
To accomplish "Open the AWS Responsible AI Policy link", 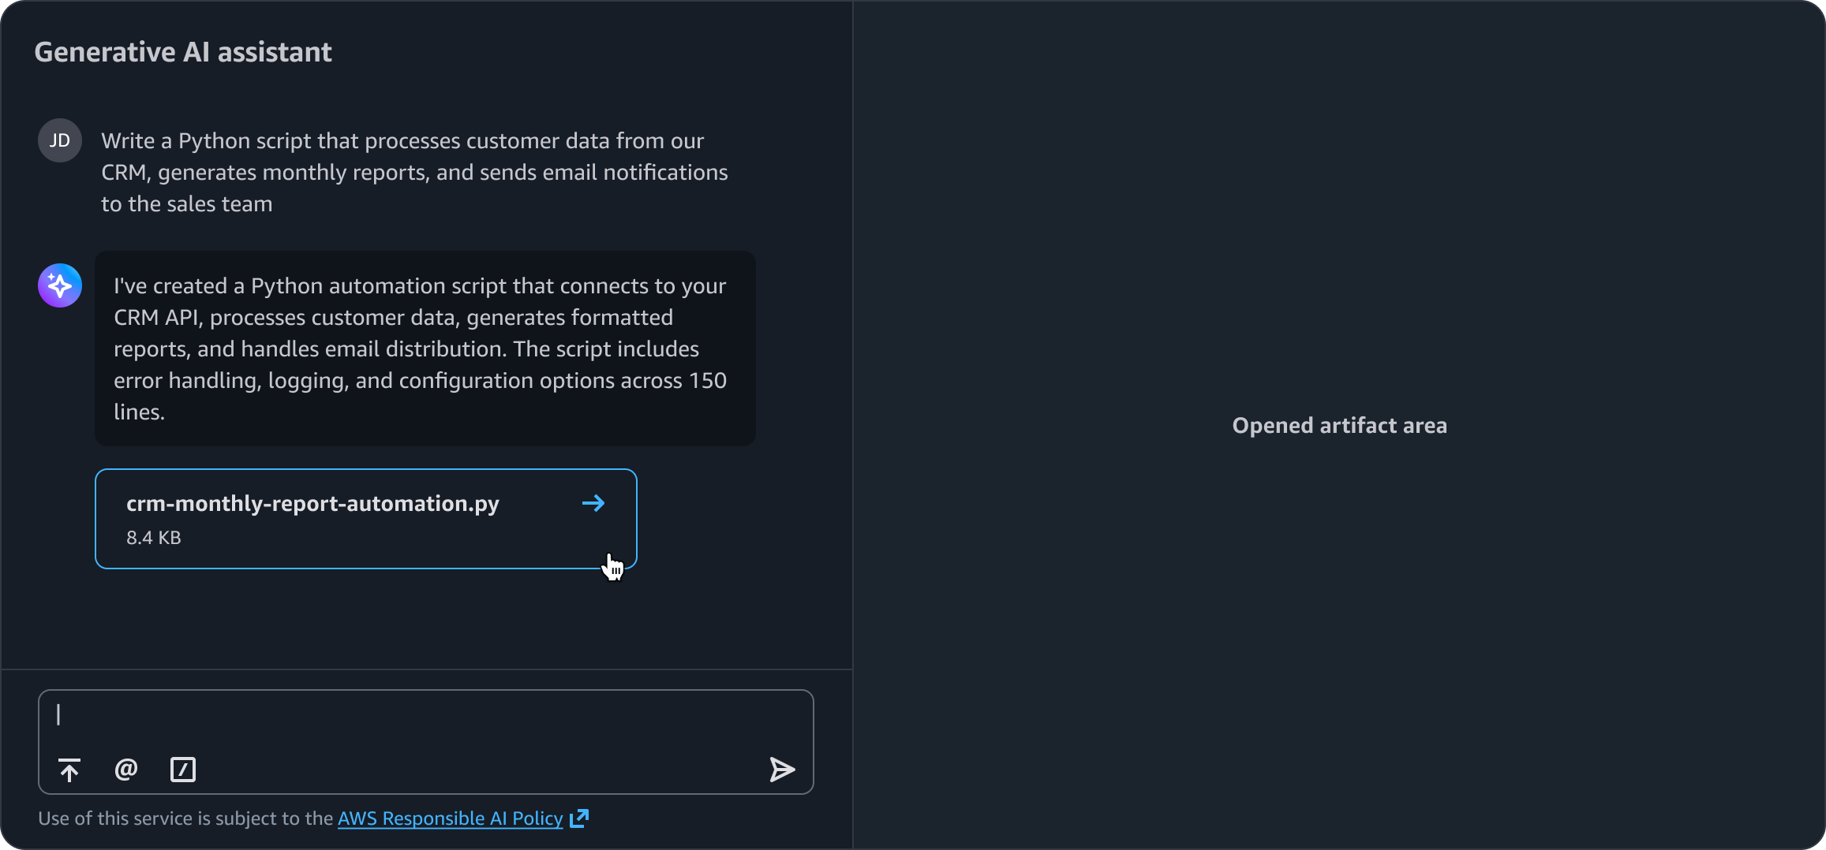I will (450, 818).
